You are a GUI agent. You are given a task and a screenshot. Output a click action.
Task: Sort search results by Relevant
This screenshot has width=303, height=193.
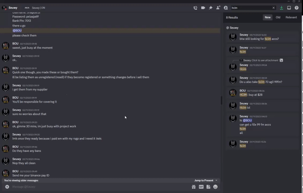pyautogui.click(x=291, y=17)
